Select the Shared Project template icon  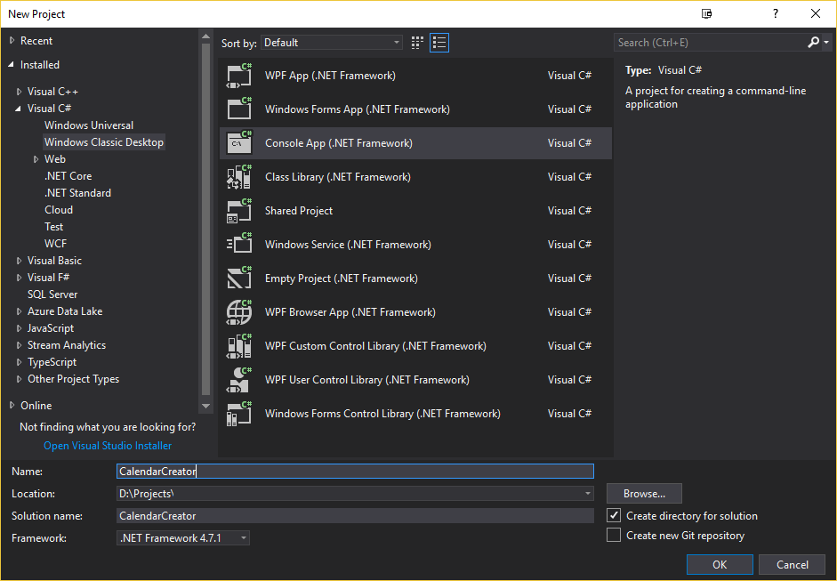tap(239, 211)
